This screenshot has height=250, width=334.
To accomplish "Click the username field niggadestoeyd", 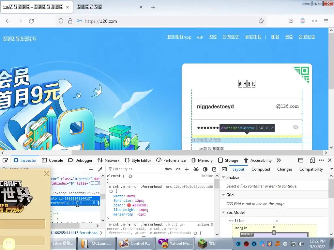I will click(247, 106).
